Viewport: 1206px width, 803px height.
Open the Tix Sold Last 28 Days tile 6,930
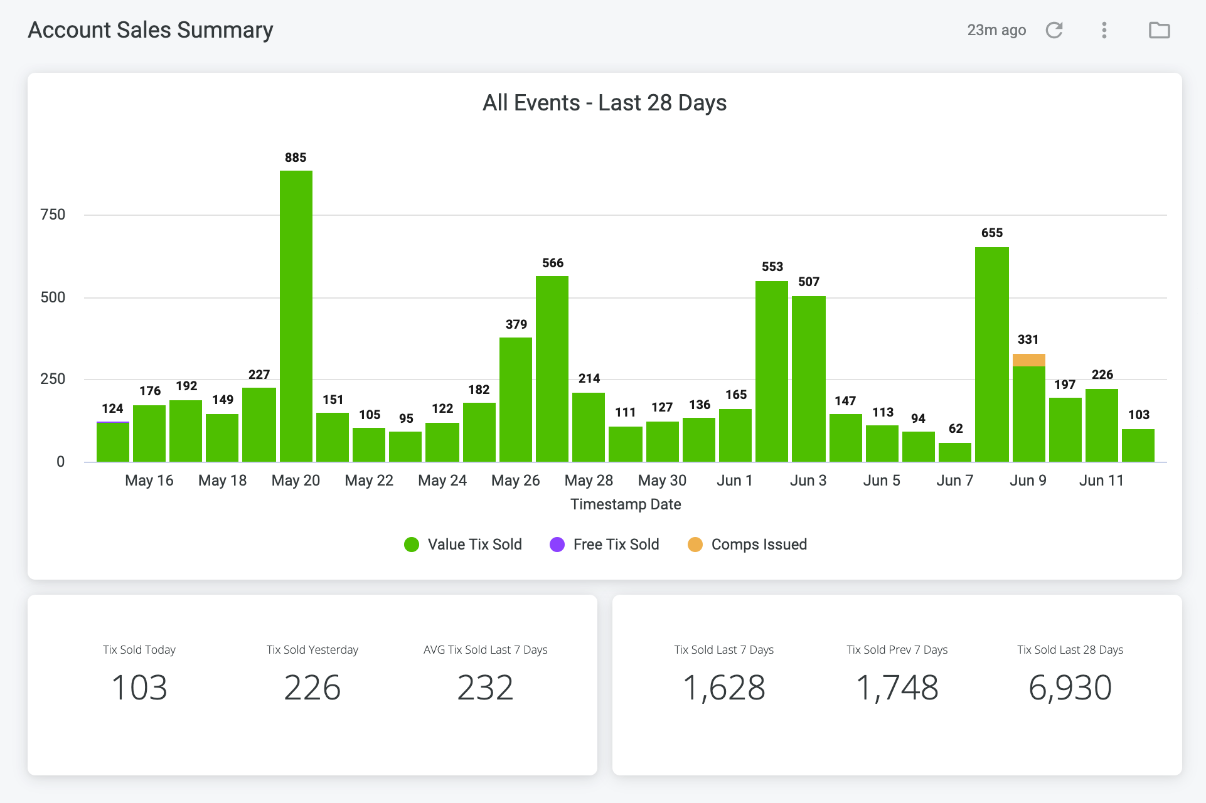[1070, 688]
